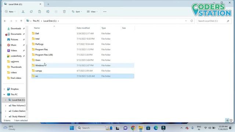The height and width of the screenshot is (132, 235).
Task: Expand address bar history dropdown
Action: pyautogui.click(x=186, y=21)
